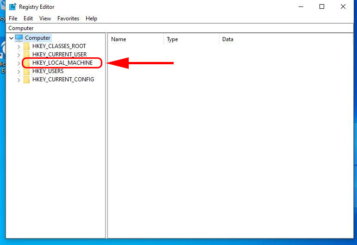The width and height of the screenshot is (357, 245).
Task: Expand HKEY_CURRENT_USER key
Action: click(x=19, y=55)
